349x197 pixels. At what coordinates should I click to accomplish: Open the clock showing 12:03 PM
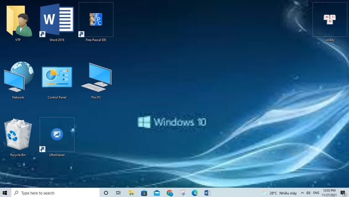click(x=329, y=193)
